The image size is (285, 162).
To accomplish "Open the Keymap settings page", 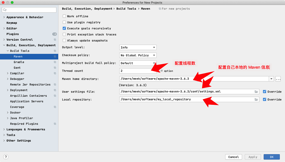I will pyautogui.click(x=12, y=23).
